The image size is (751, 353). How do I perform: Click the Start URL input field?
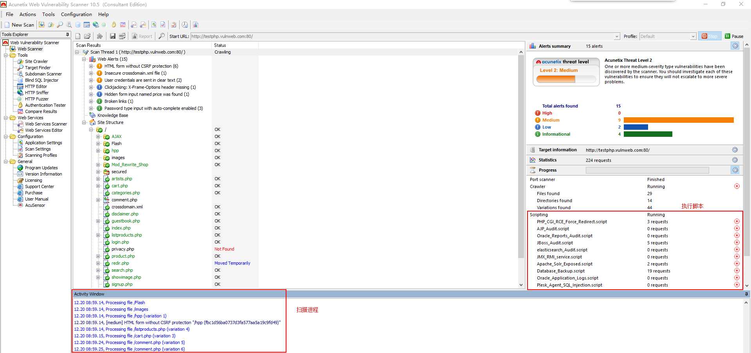click(402, 36)
